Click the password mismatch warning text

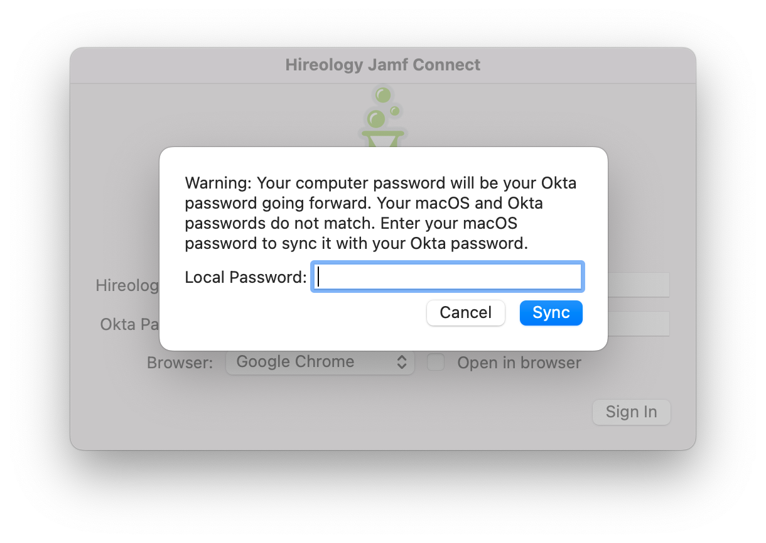[x=380, y=213]
